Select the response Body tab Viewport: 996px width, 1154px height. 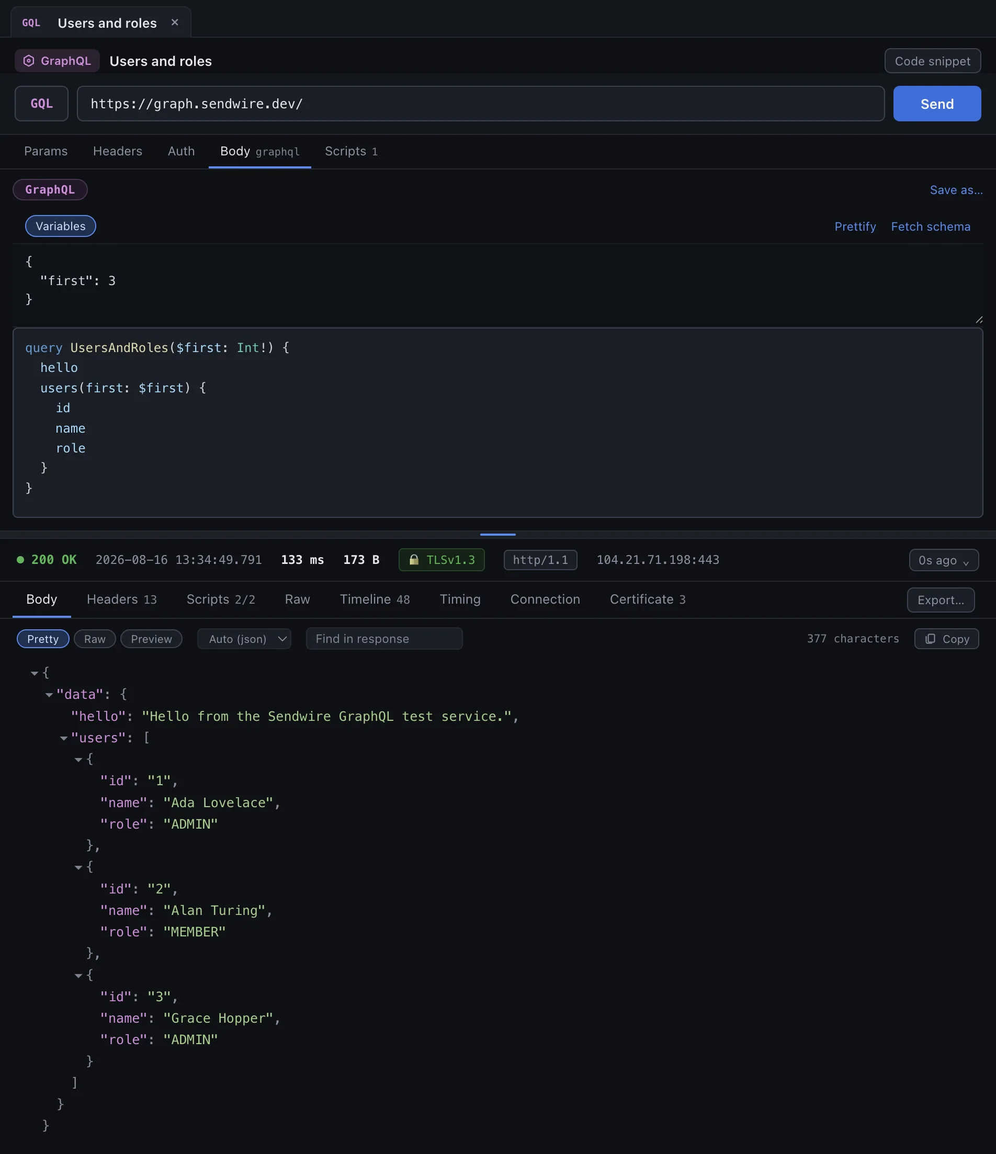pos(42,599)
